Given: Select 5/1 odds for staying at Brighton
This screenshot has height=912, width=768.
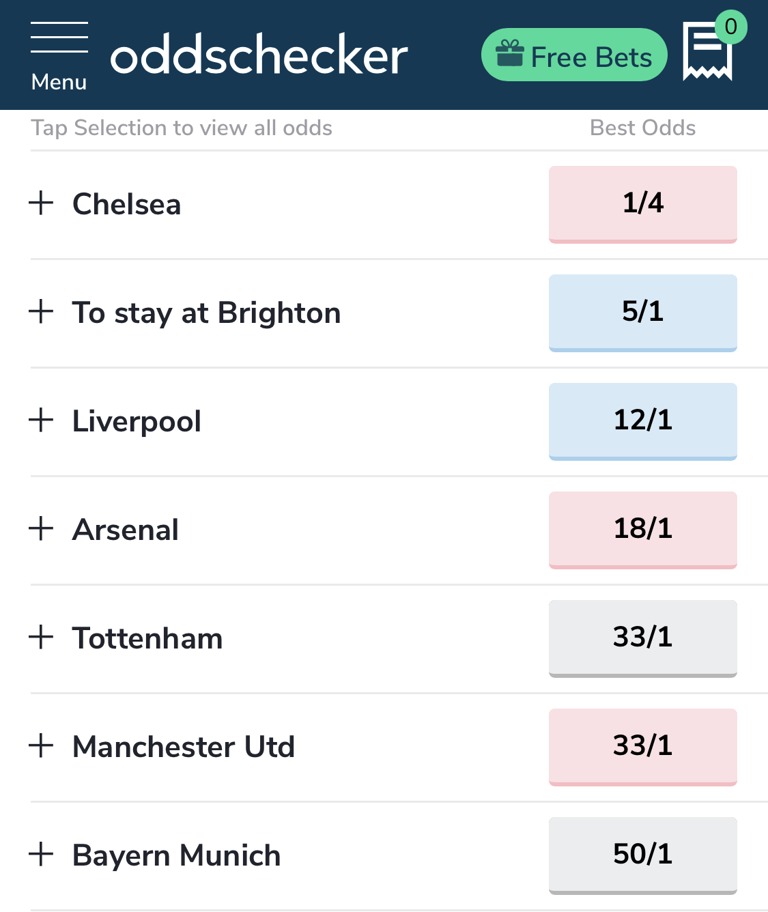Looking at the screenshot, I should 643,313.
